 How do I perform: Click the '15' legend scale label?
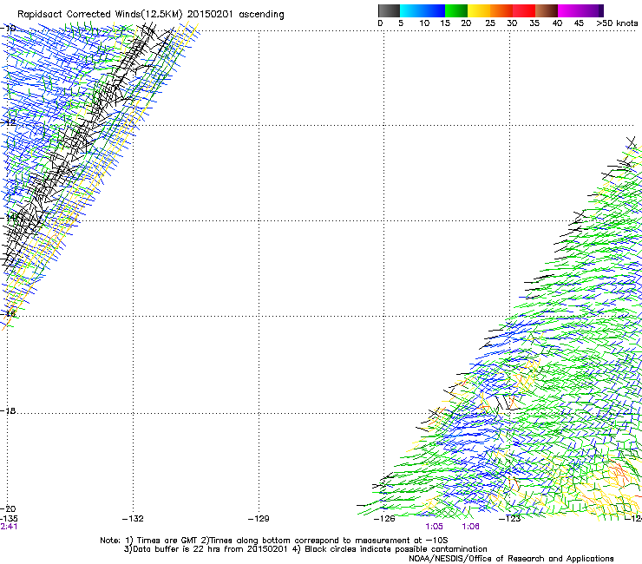(x=445, y=23)
